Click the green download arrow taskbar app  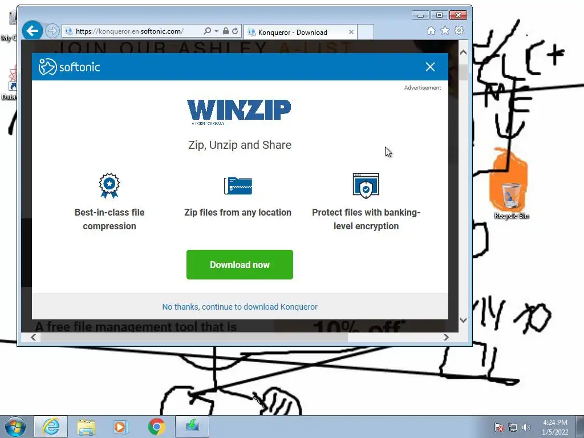[x=192, y=427]
